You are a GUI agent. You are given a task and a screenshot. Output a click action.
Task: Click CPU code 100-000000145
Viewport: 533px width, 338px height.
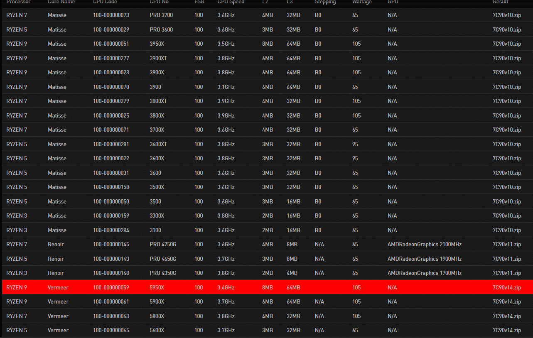click(x=111, y=244)
